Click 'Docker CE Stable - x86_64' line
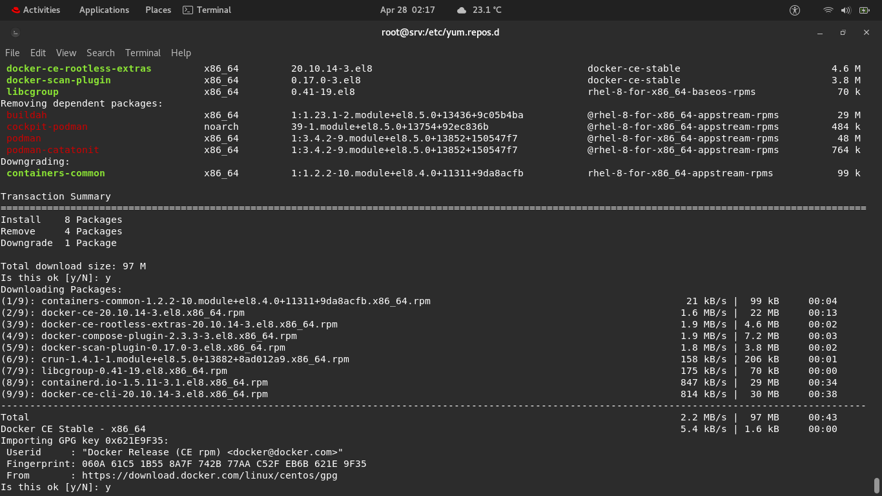The image size is (882, 496). 73,429
